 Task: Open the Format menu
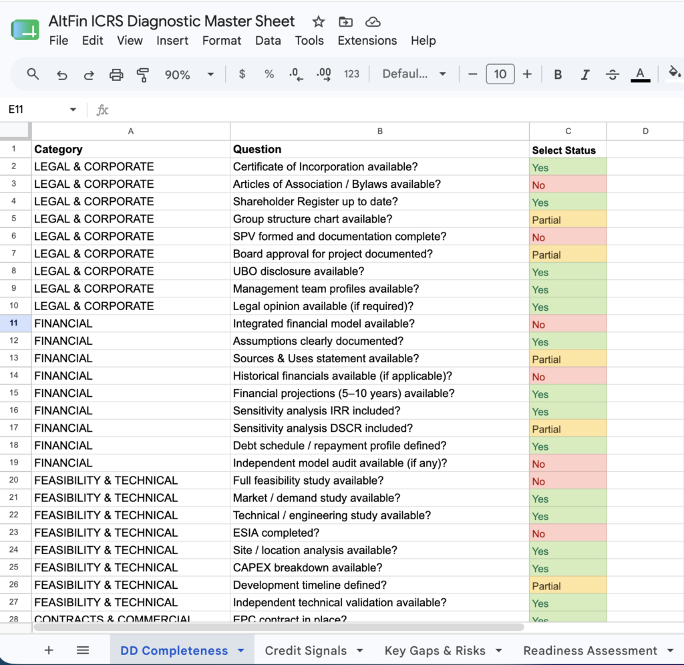coord(222,41)
